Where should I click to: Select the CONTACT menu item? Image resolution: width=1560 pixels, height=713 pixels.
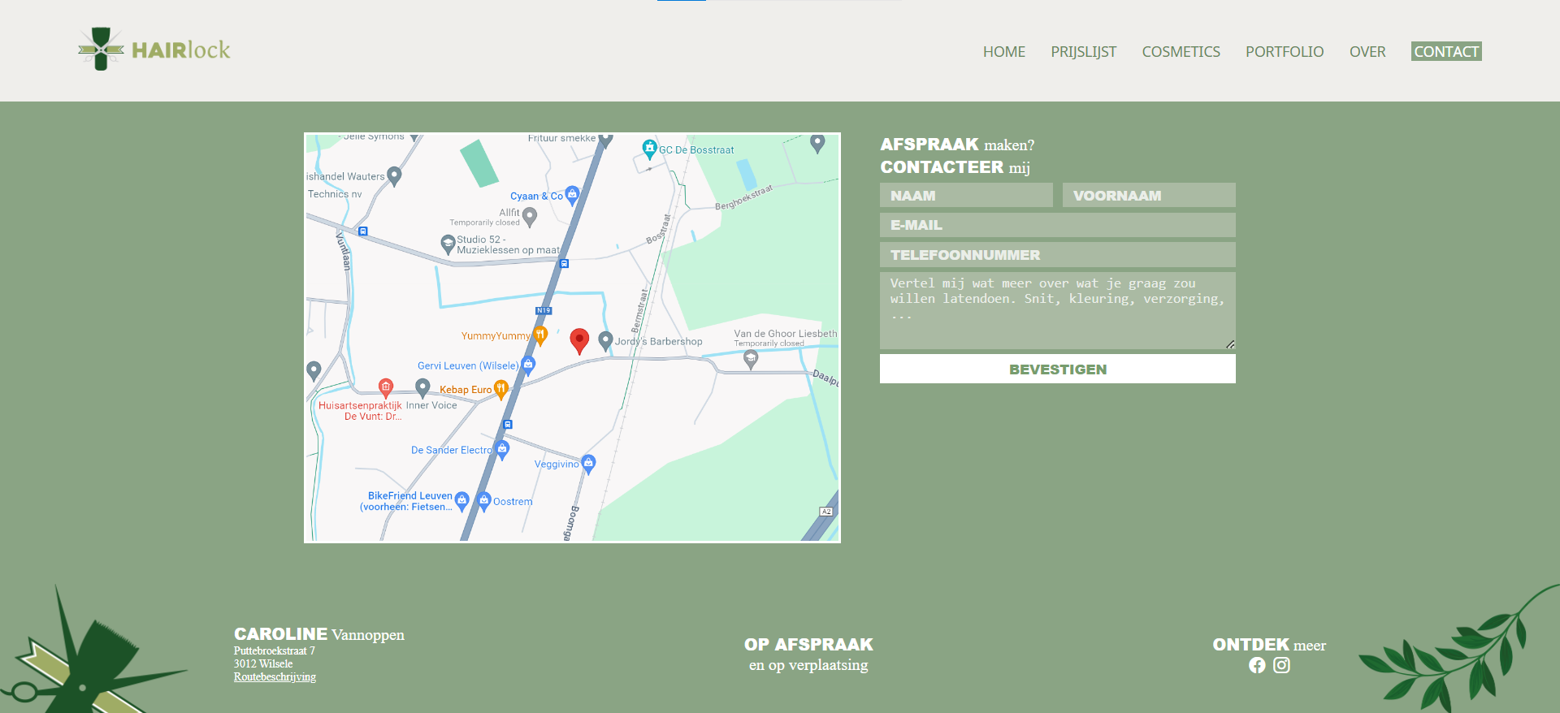(1446, 51)
